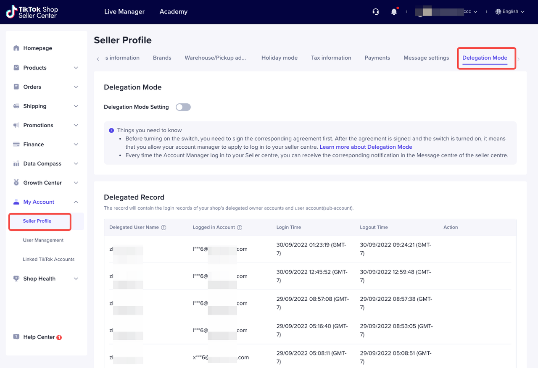Click help icon next to Delegated User Name
Image resolution: width=538 pixels, height=368 pixels.
pos(164,228)
